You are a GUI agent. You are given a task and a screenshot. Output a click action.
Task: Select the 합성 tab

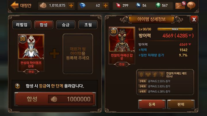[44, 25]
